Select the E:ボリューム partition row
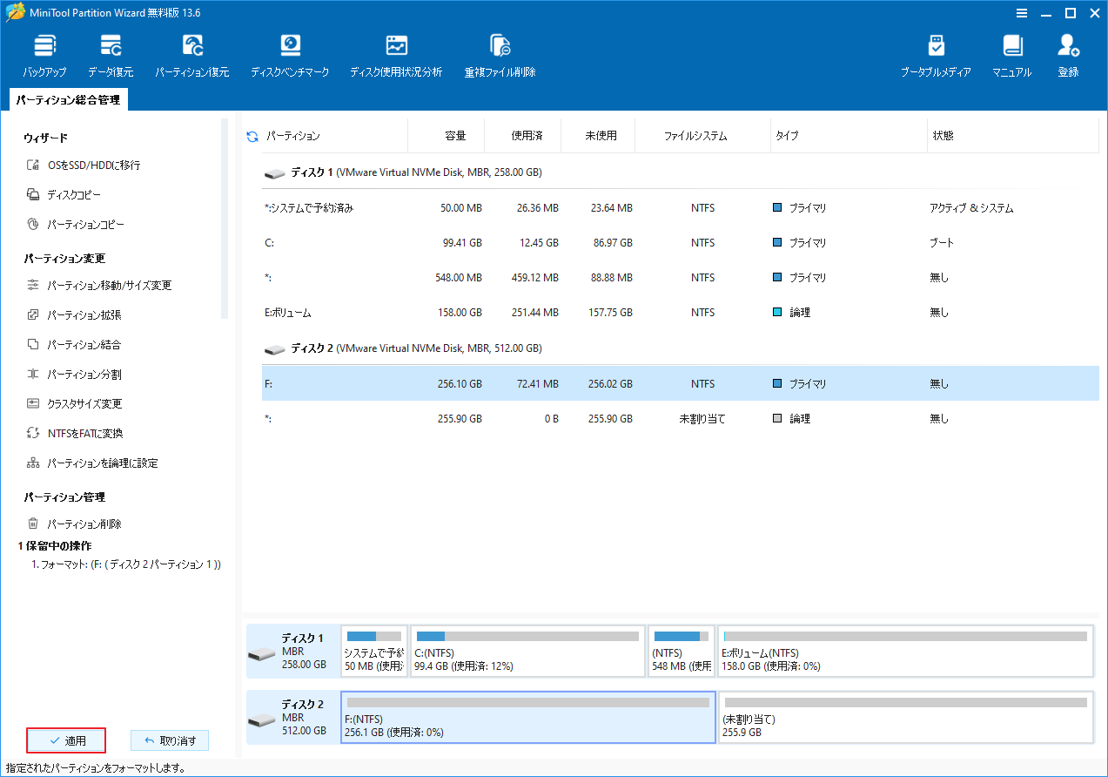 point(680,313)
